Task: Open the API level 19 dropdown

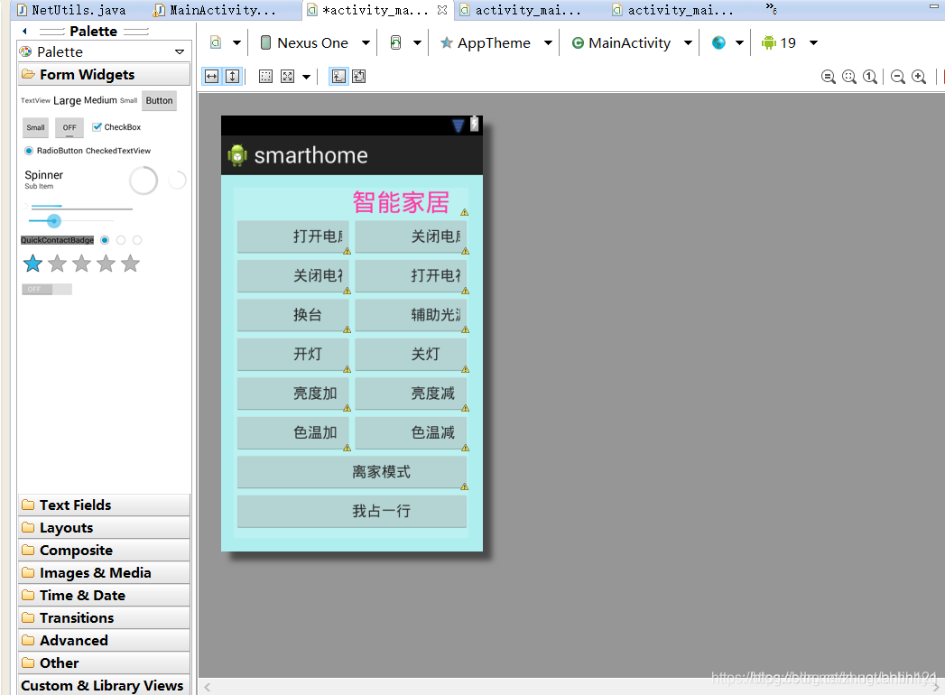Action: click(x=813, y=42)
